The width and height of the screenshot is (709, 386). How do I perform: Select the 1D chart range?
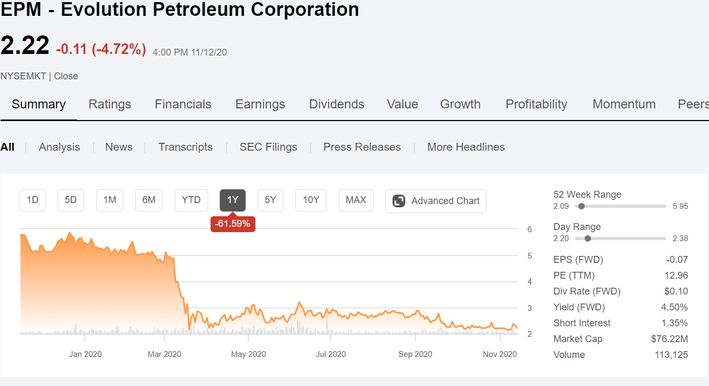33,200
